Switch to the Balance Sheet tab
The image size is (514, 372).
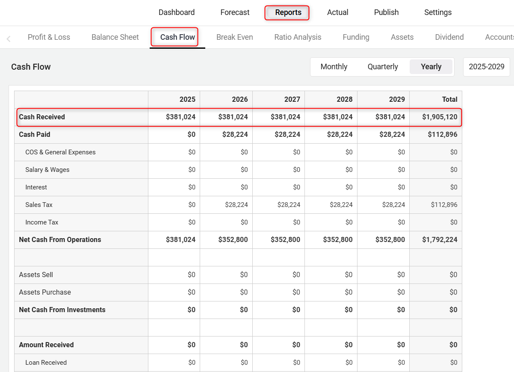[115, 37]
